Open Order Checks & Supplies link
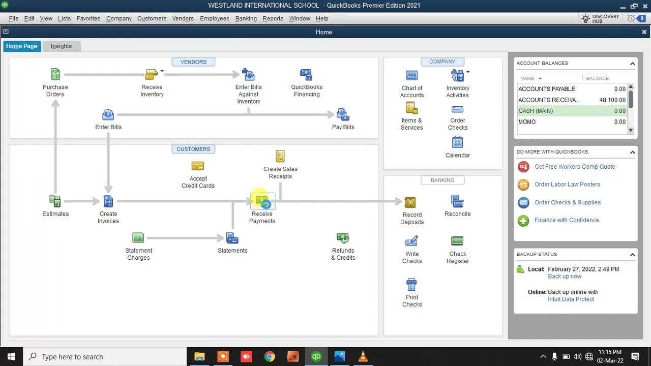This screenshot has width=651, height=366. point(568,202)
